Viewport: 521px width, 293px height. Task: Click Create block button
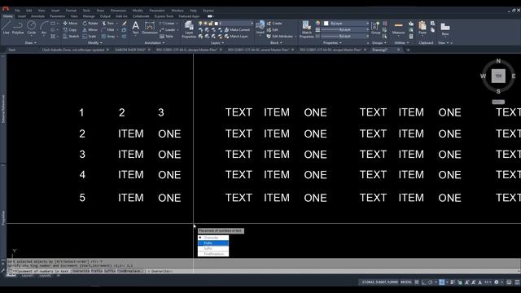coord(274,24)
